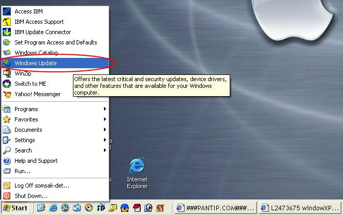Click blue globe quick launch icon

(x=125, y=208)
